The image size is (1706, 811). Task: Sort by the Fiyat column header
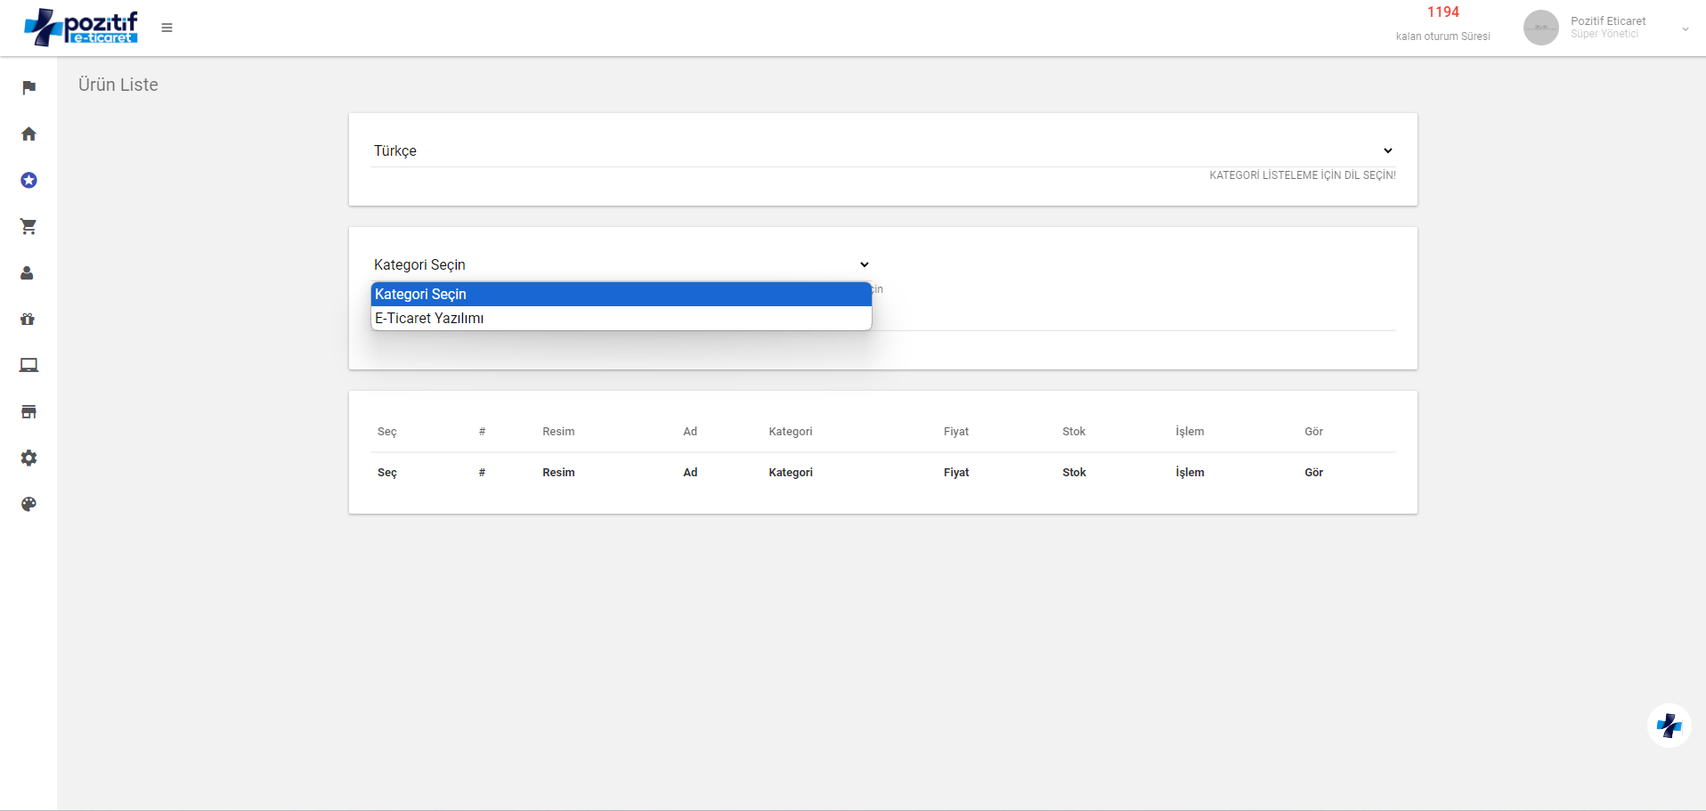[955, 432]
